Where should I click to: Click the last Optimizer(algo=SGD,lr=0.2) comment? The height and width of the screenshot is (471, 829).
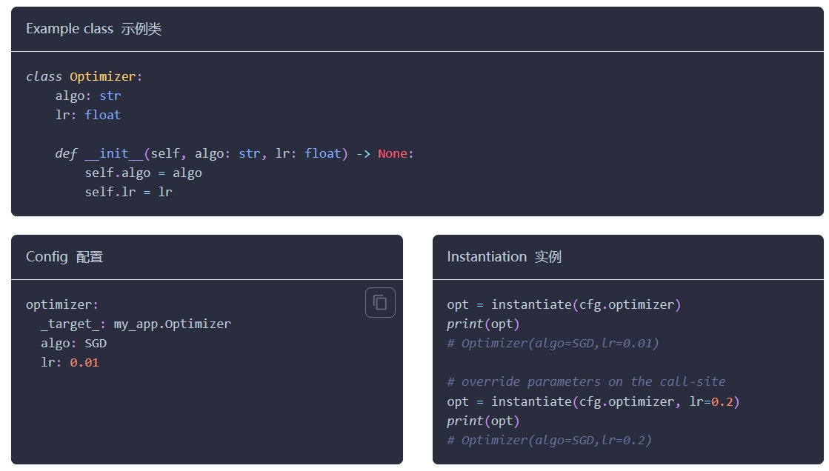[x=549, y=441]
